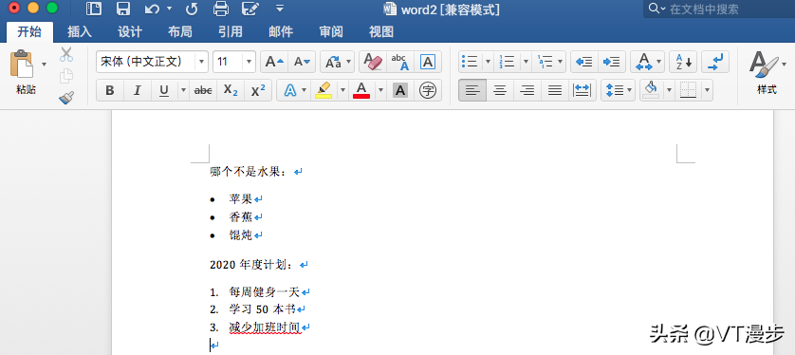Apply superscript X2 formatting
Viewport: 795px width, 355px height.
click(258, 91)
